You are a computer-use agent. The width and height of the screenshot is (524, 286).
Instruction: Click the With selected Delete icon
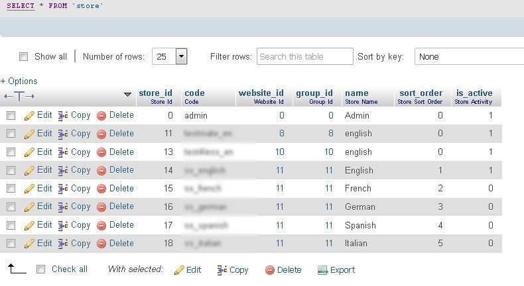[270, 270]
